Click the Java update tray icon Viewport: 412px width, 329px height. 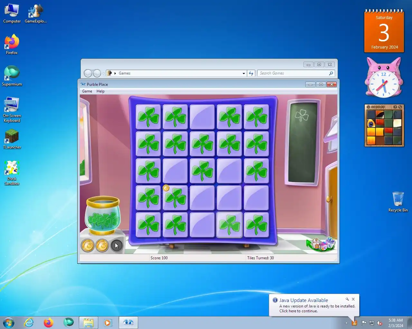(354, 323)
